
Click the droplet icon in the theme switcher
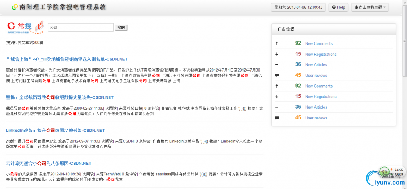tap(357, 7)
